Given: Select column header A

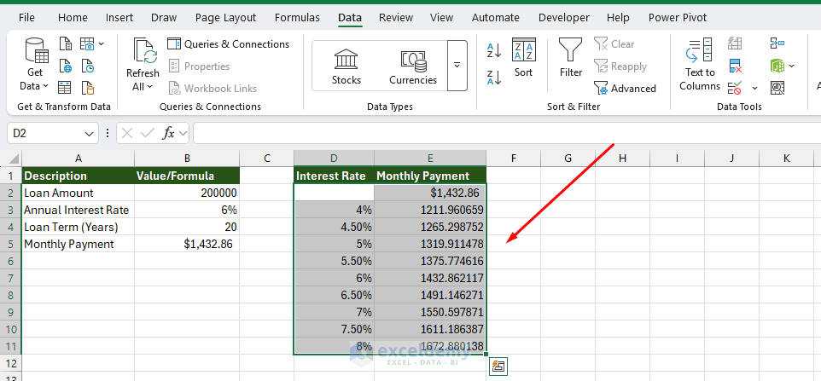Looking at the screenshot, I should (x=78, y=159).
